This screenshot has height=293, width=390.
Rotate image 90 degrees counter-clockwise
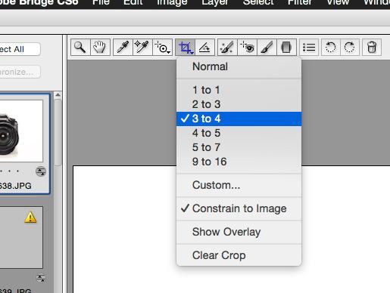click(x=330, y=47)
